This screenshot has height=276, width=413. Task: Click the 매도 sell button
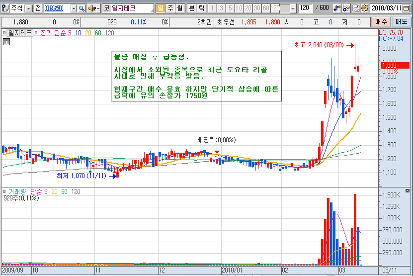[402, 21]
